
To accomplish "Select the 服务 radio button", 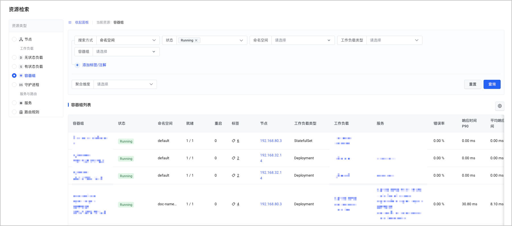I will point(14,103).
